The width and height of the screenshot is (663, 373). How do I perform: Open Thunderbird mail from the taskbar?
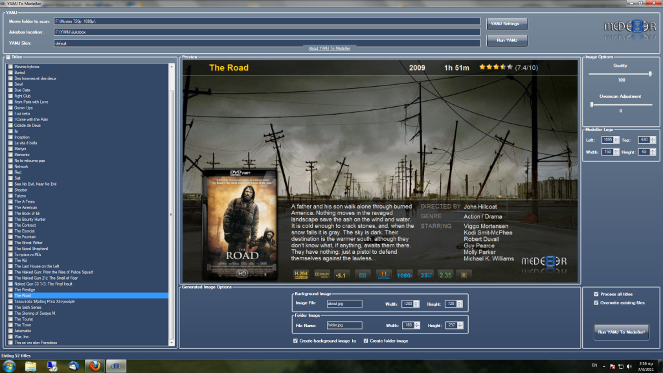pos(74,367)
